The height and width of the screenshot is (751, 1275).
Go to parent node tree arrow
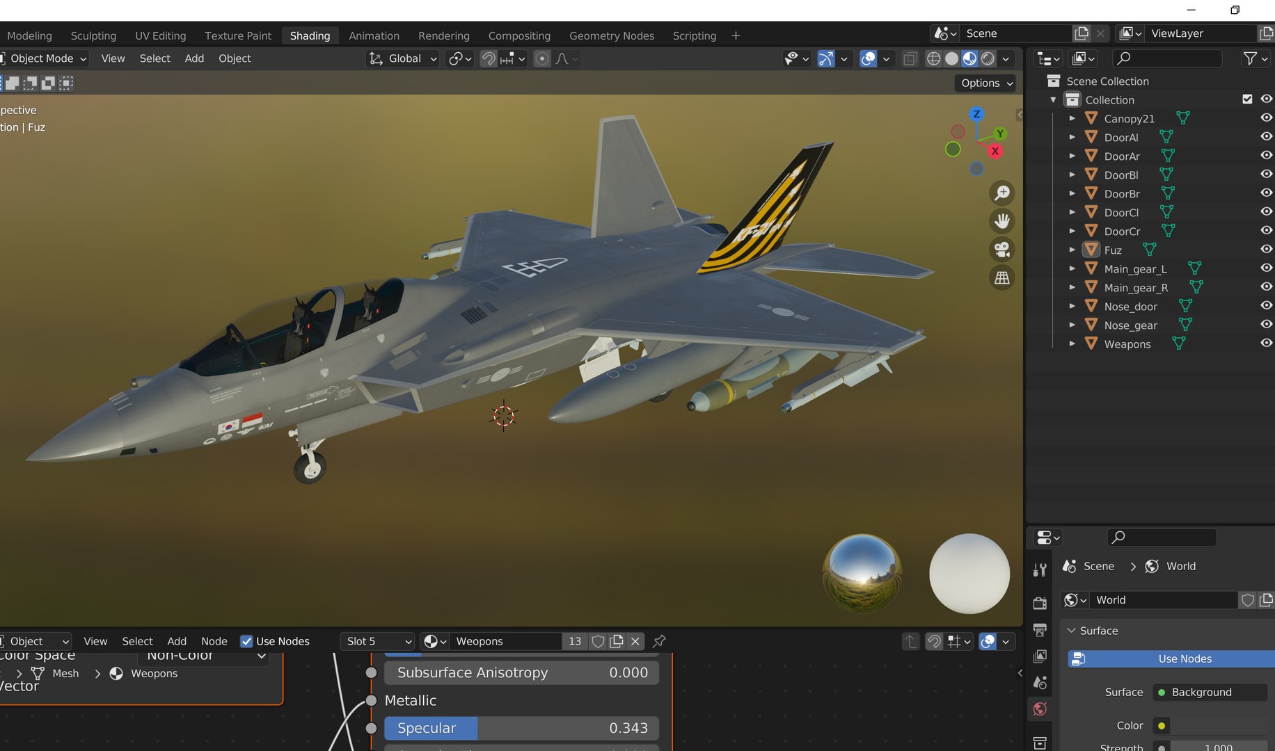coord(911,641)
